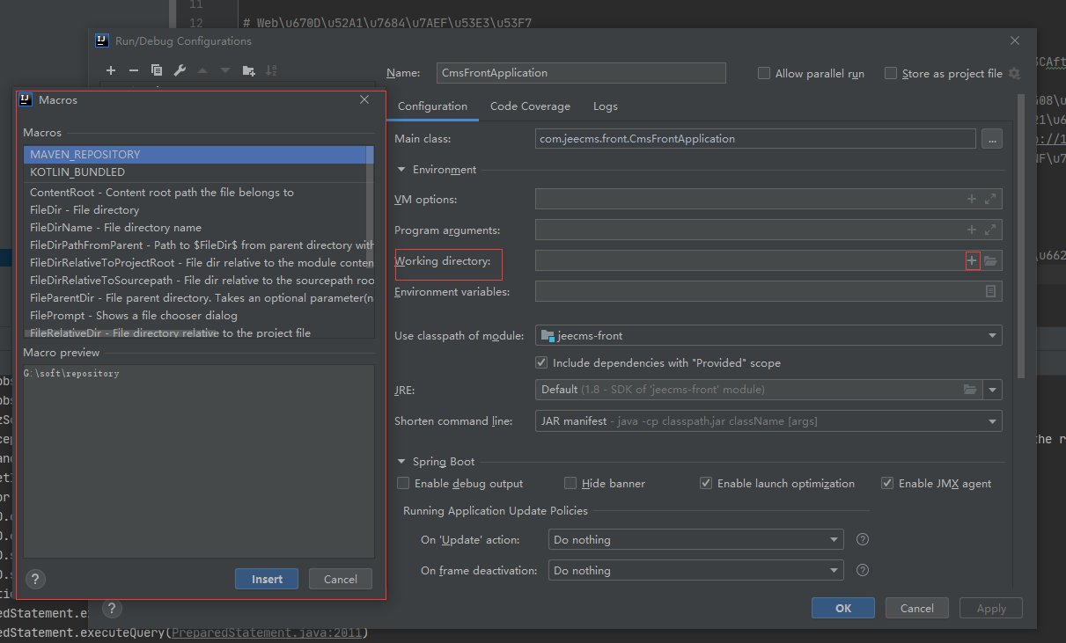The height and width of the screenshot is (643, 1066).
Task: Switch to the Logs tab
Action: 605,106
